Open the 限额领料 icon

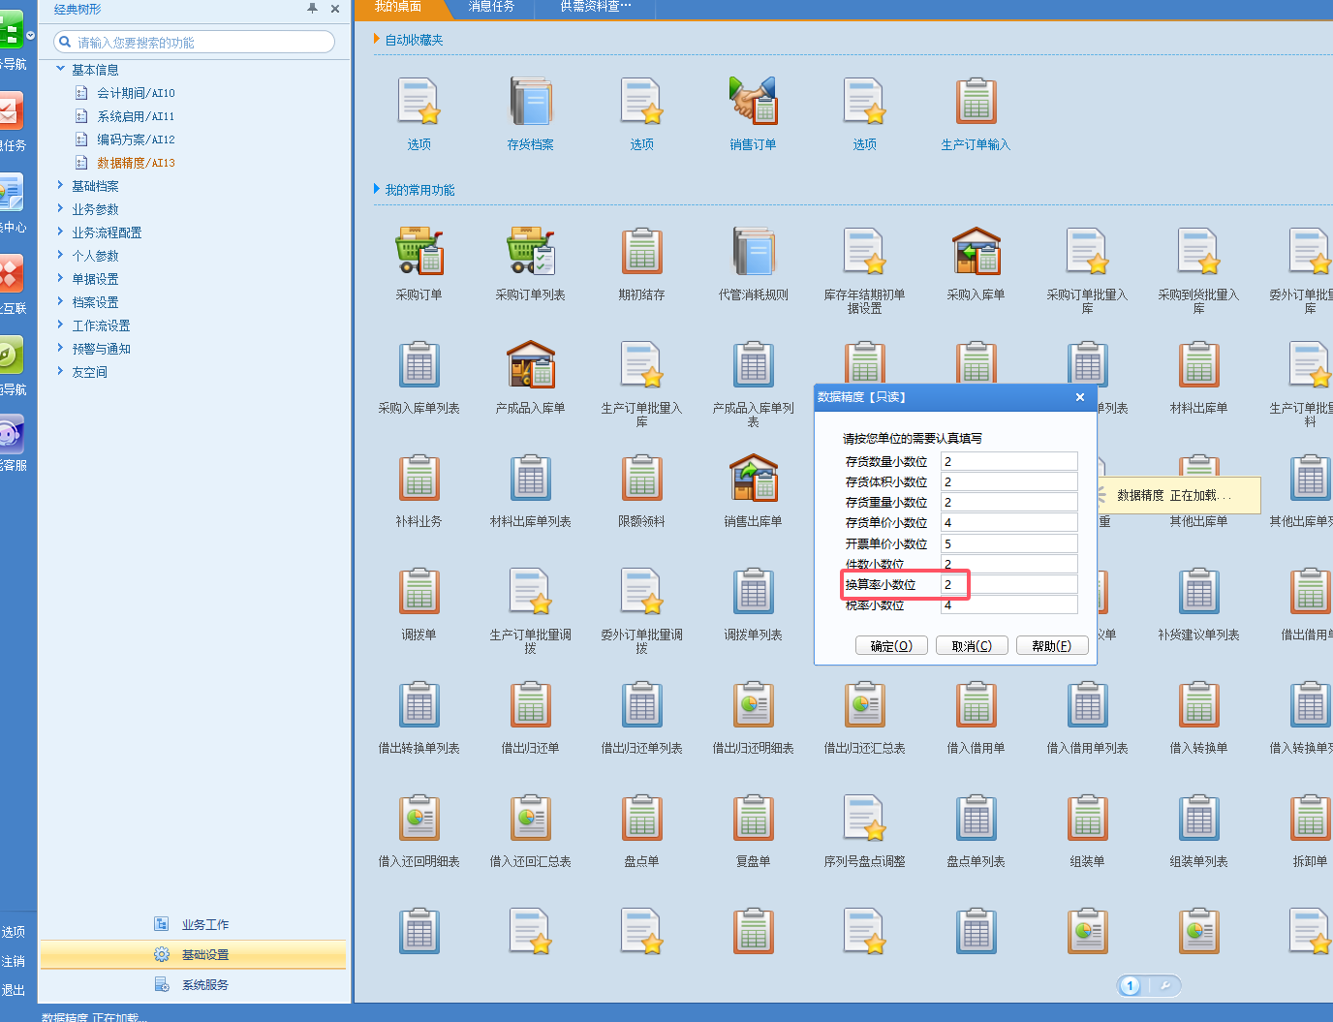(x=641, y=479)
